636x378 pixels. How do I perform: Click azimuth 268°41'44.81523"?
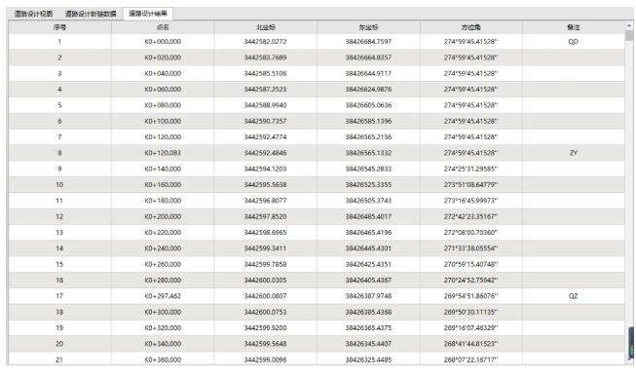pos(471,344)
